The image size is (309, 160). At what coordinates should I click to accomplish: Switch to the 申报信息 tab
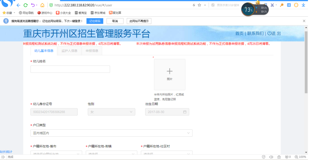coord(92,51)
